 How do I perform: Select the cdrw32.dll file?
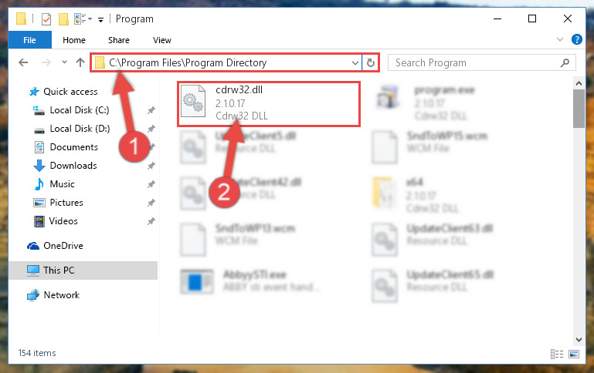pyautogui.click(x=269, y=104)
